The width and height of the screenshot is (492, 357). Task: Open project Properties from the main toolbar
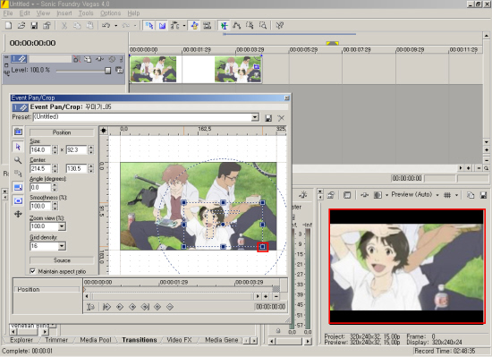(47, 25)
